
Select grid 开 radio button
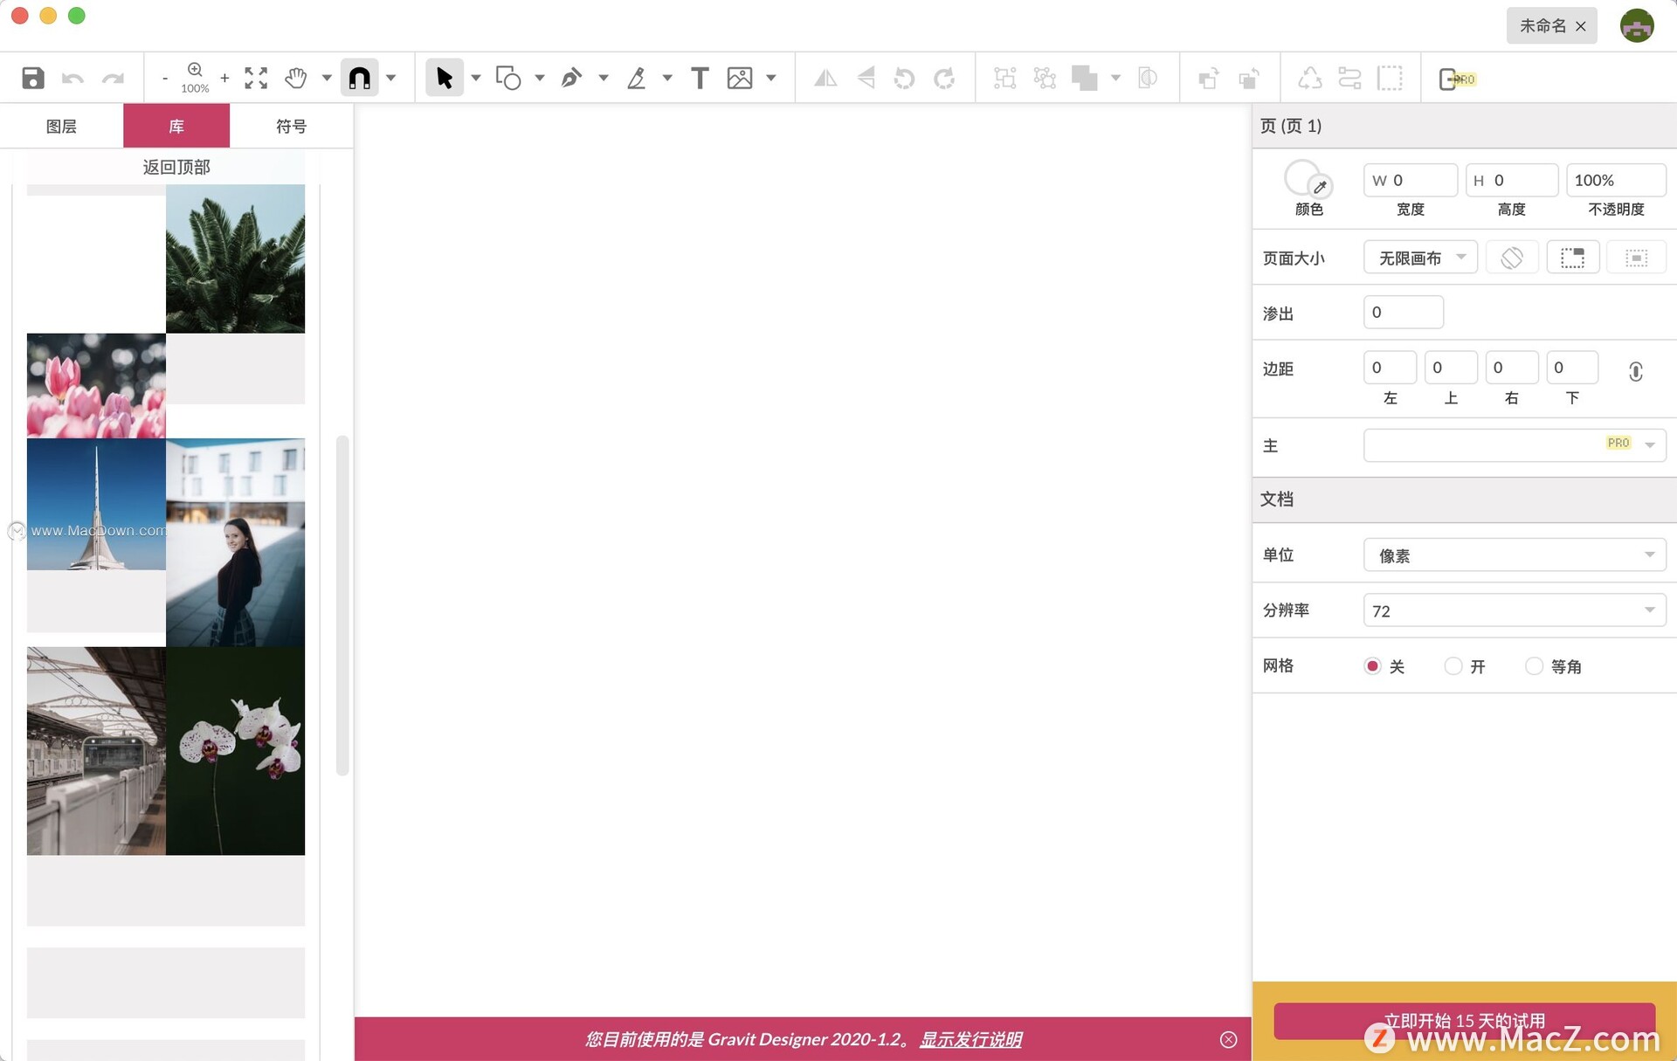tap(1453, 666)
